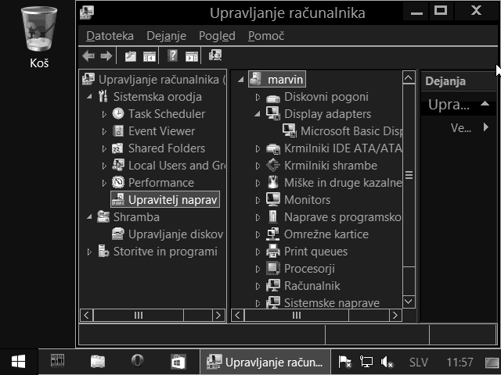Click the Microsoft Basic Display adapter icon
Screen dimensions: 501x375
pyautogui.click(x=290, y=130)
